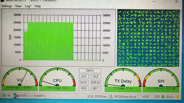Close the VARA FM window
The width and height of the screenshot is (184, 103).
[177, 2]
